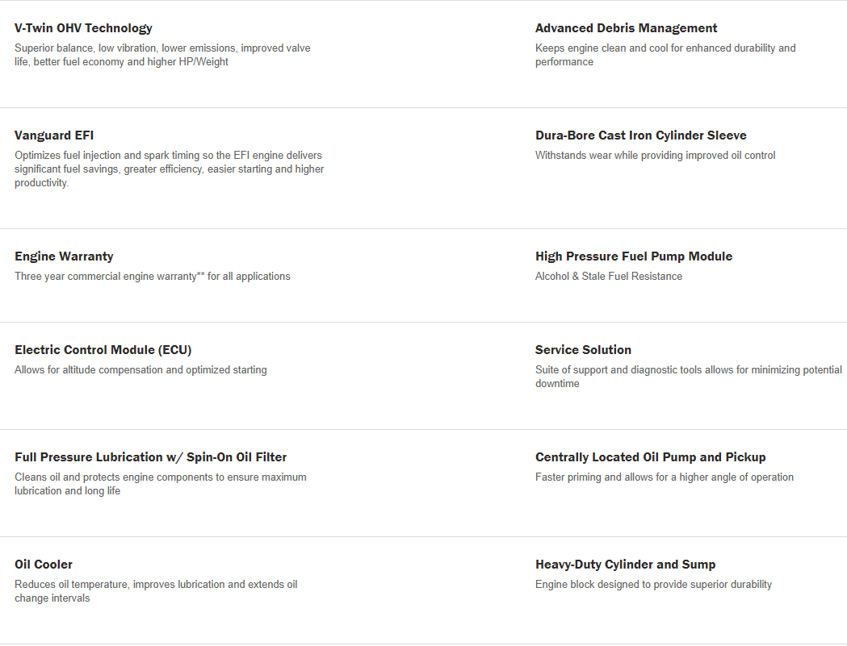This screenshot has width=847, height=646.
Task: Click the altitude compensation description text
Action: pos(140,369)
